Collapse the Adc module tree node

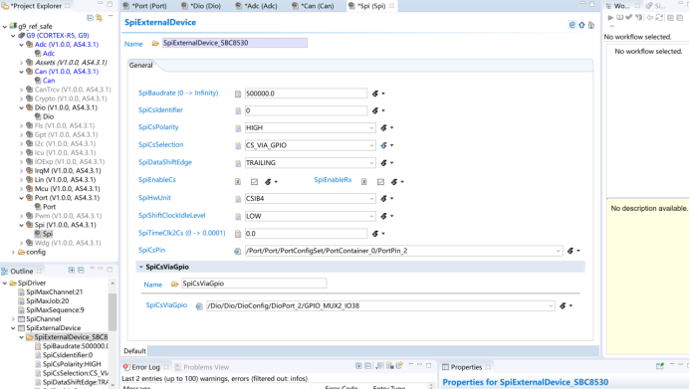(x=21, y=45)
